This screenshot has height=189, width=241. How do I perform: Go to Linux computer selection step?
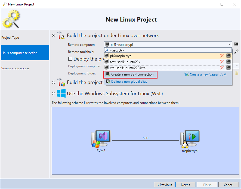pyautogui.click(x=25, y=53)
